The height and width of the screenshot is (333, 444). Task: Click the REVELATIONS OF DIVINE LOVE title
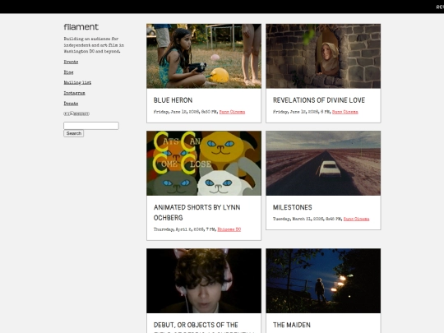(x=319, y=100)
